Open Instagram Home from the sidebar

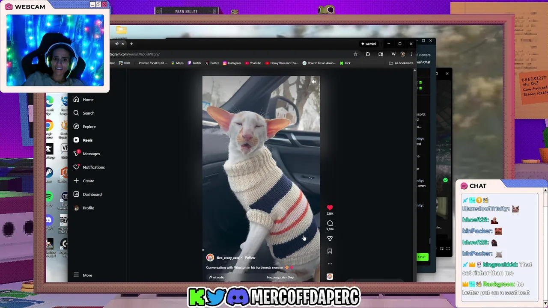click(83, 99)
